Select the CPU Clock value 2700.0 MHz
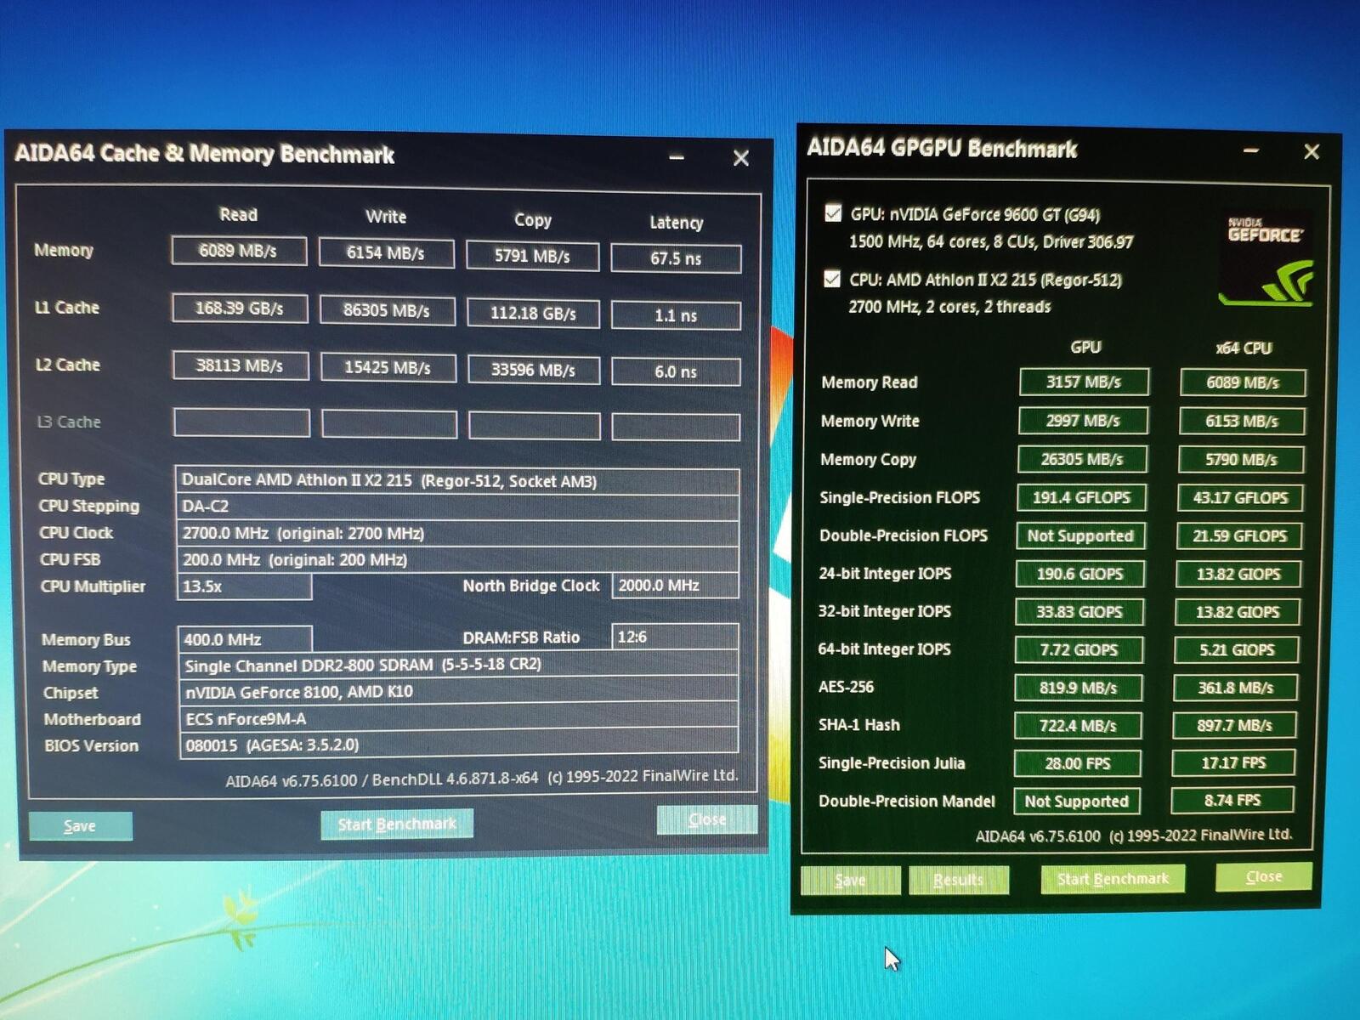Viewport: 1360px width, 1020px height. (457, 533)
